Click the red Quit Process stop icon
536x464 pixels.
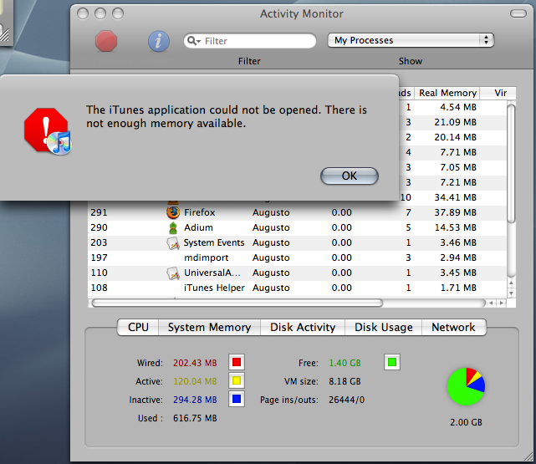point(106,41)
